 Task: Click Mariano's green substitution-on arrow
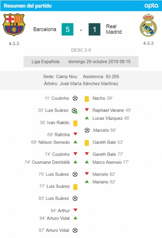[87, 181]
